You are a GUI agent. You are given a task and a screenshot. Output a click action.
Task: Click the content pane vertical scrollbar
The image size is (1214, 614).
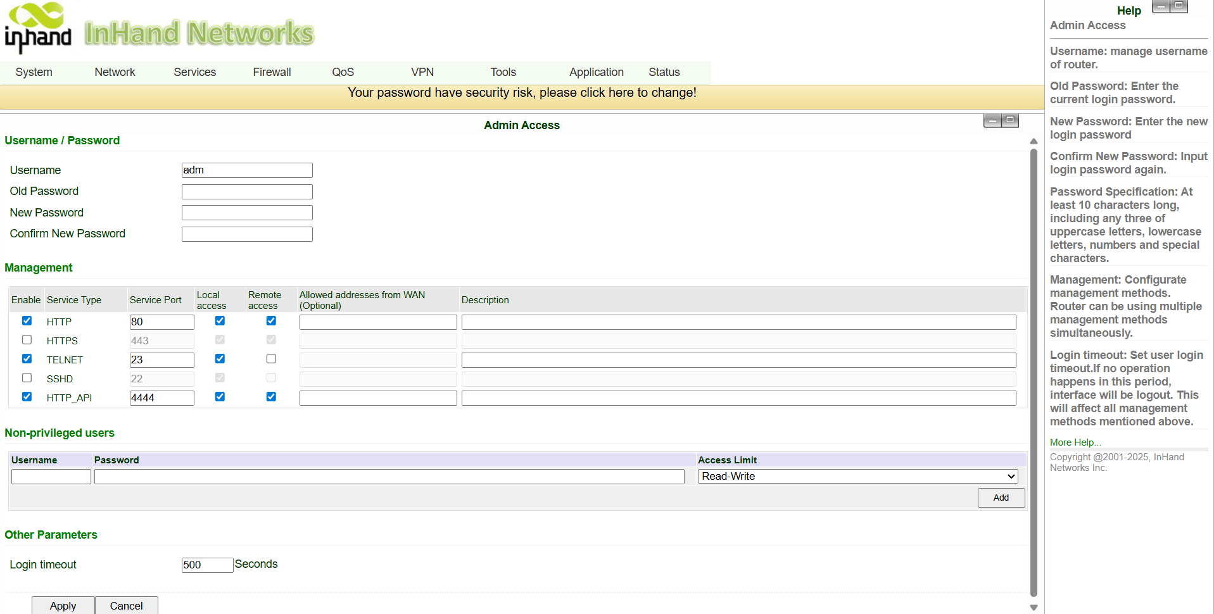(1034, 373)
